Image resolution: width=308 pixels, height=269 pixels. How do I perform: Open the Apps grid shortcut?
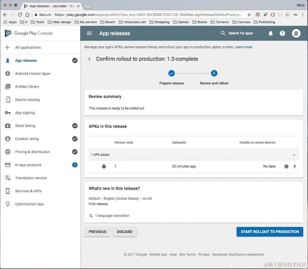point(10,22)
